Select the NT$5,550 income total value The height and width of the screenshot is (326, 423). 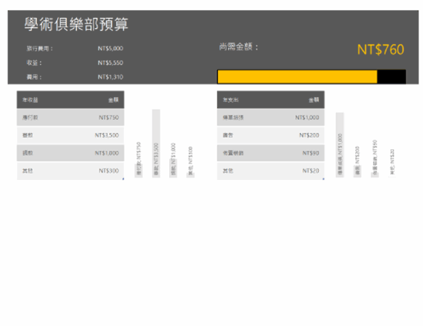point(110,63)
